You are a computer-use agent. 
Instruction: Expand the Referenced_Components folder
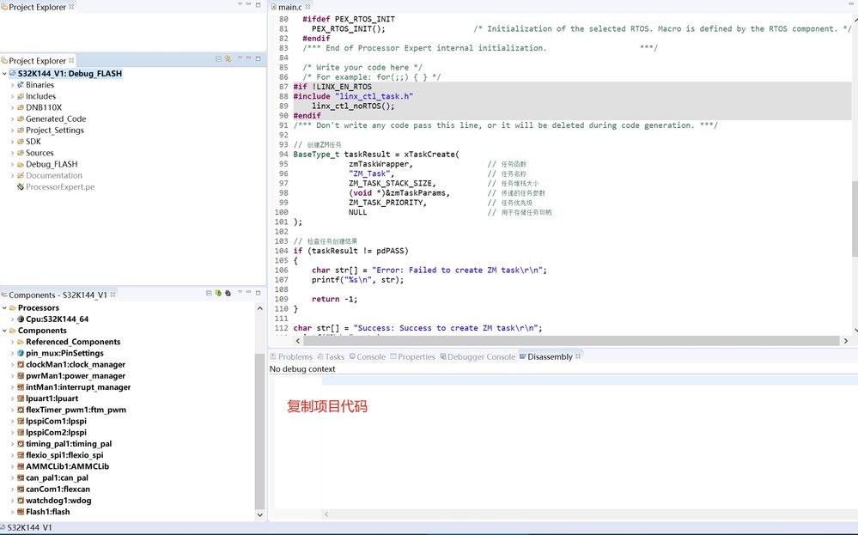click(12, 342)
